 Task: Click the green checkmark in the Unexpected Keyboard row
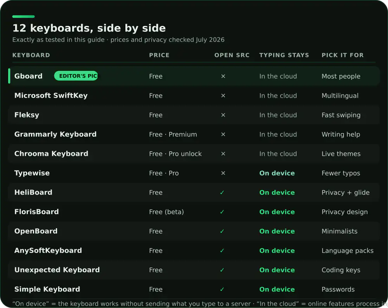[x=222, y=270]
